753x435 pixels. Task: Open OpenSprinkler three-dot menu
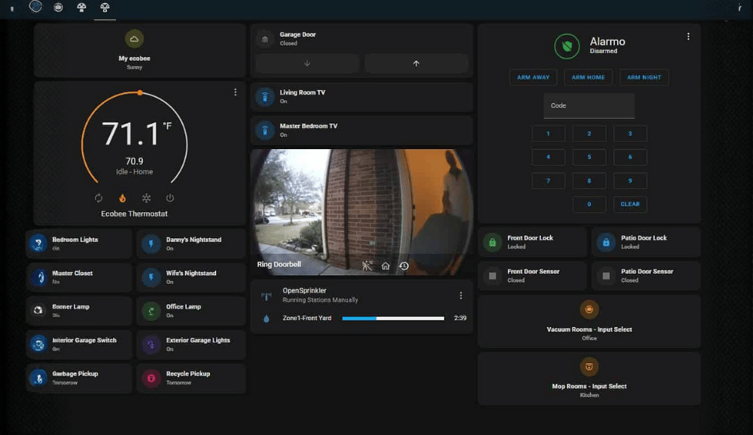point(461,296)
